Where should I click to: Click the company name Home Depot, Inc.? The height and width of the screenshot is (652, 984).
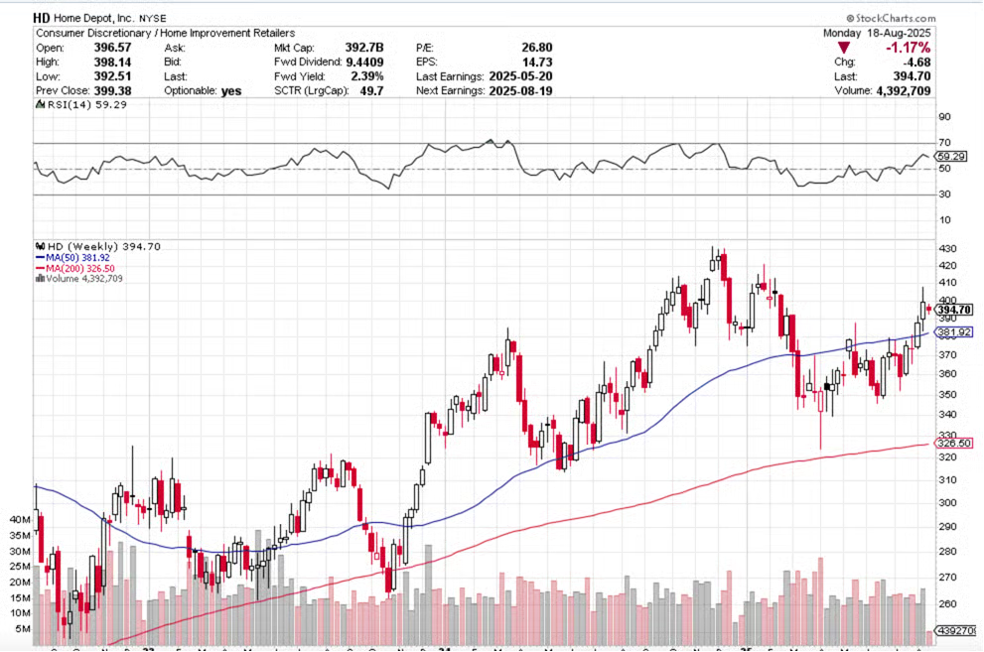[94, 19]
